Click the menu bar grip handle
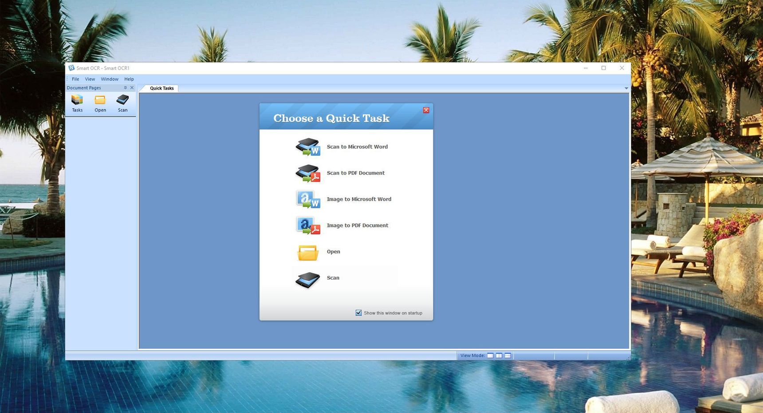Viewport: 763px width, 413px height. [x=67, y=79]
